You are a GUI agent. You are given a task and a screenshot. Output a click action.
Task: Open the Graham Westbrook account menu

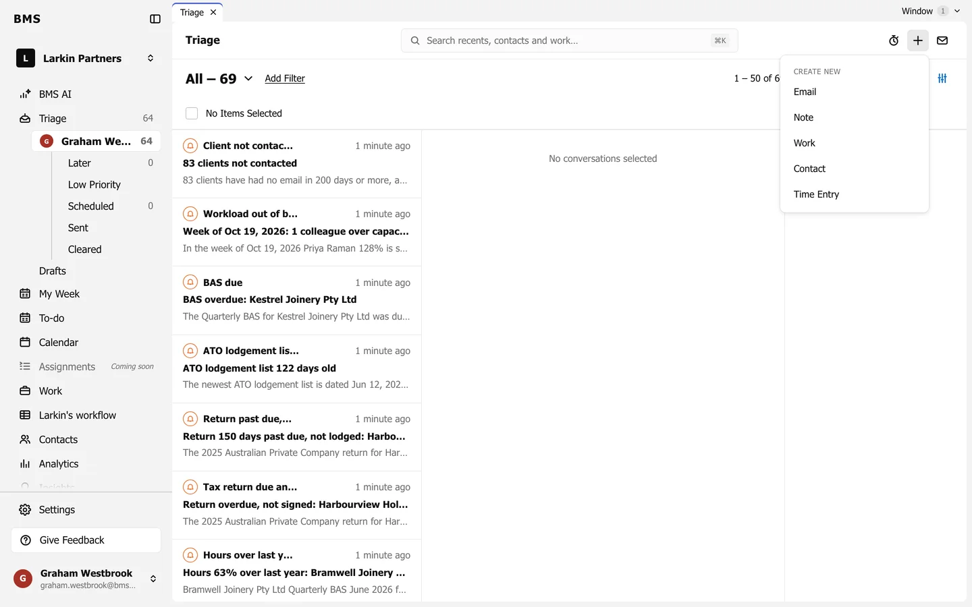coord(86,579)
